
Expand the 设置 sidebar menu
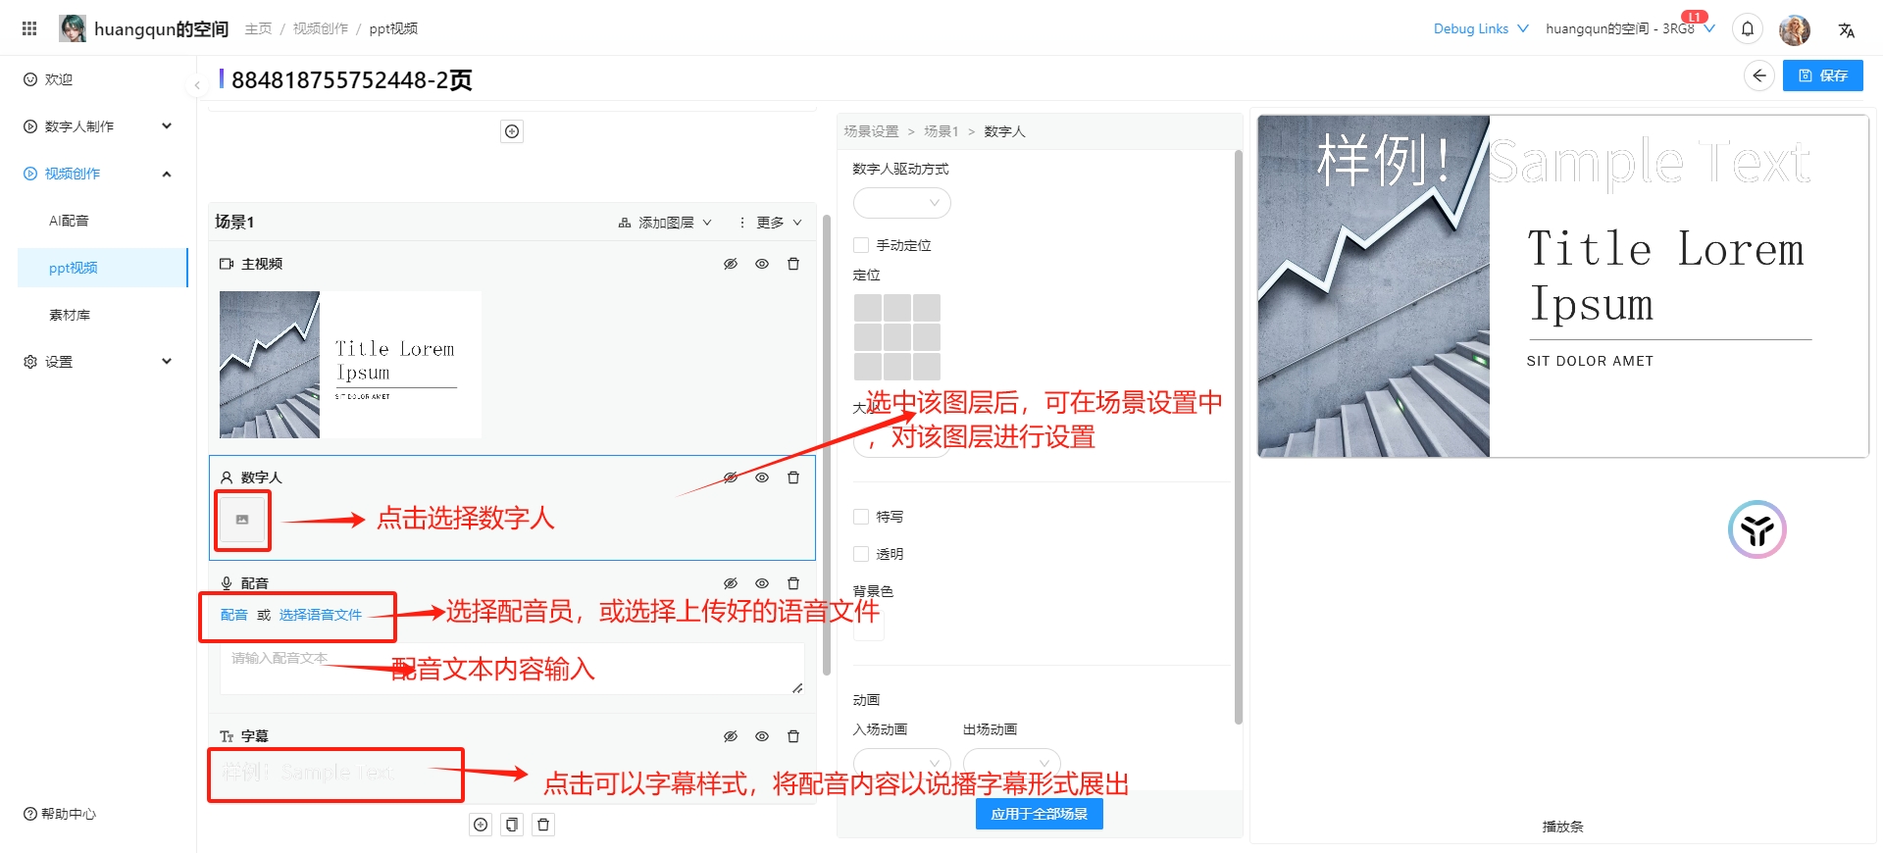point(98,362)
